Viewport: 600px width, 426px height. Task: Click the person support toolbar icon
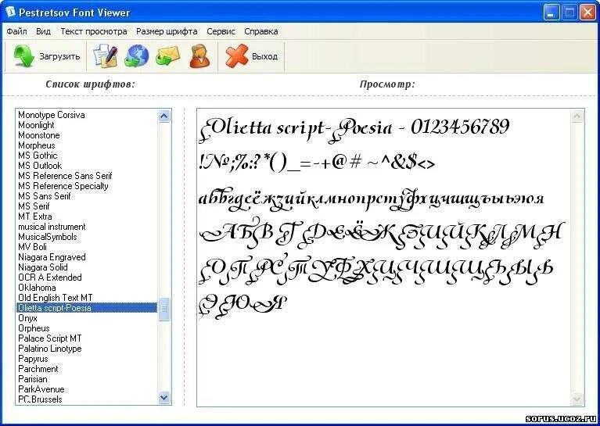click(x=199, y=56)
